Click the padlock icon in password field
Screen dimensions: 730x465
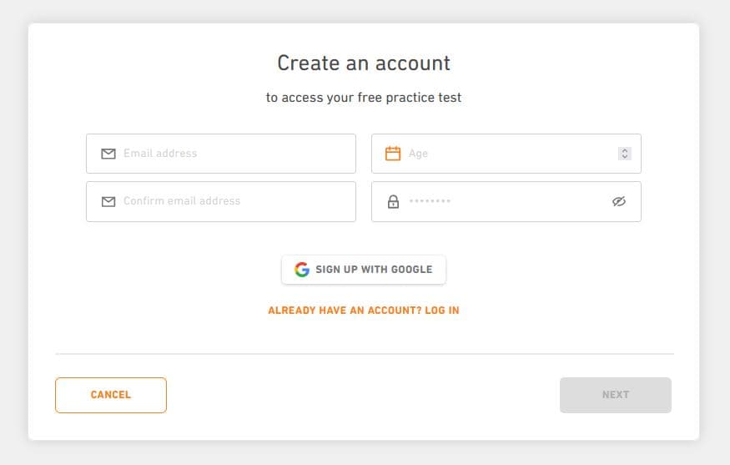tap(394, 201)
